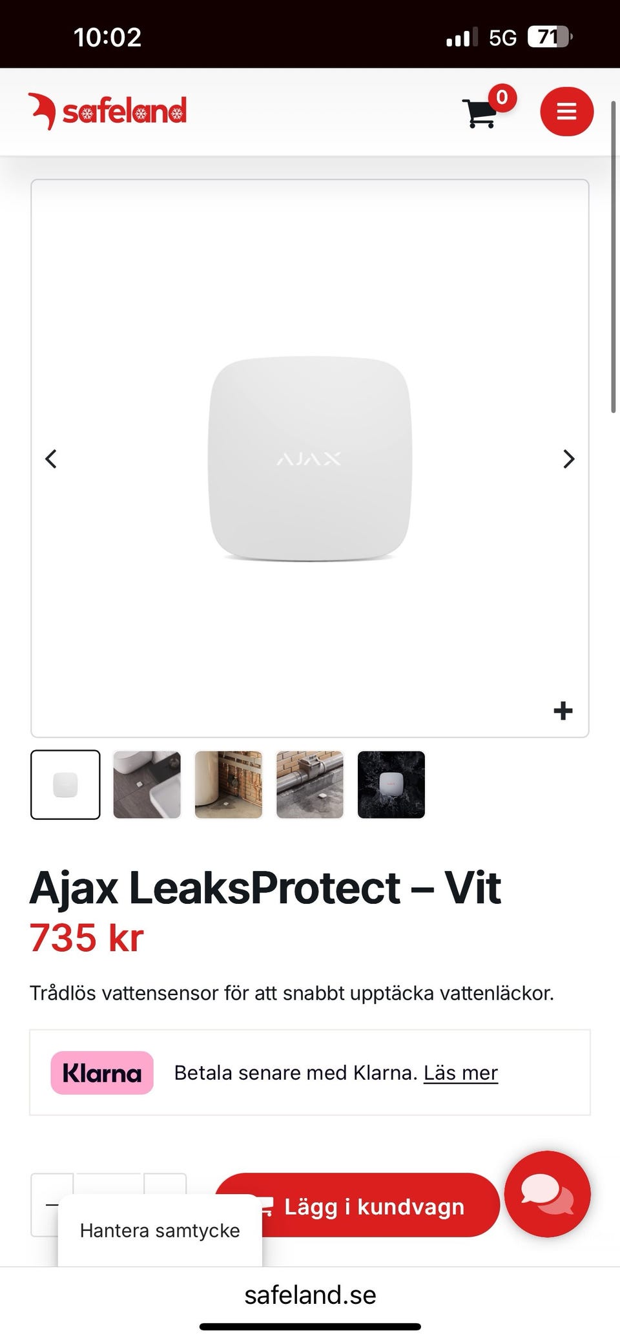Open the red chat bubble
This screenshot has width=620, height=1342.
pyautogui.click(x=547, y=1193)
